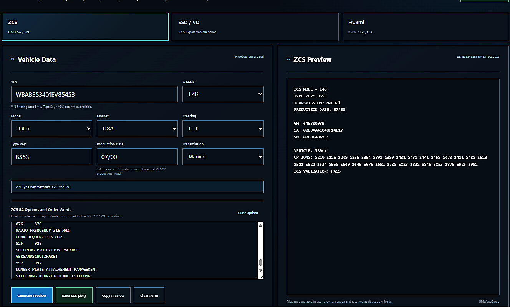Click 'SHIPPING PROTECTION PACKAGE' line in options

(x=47, y=250)
